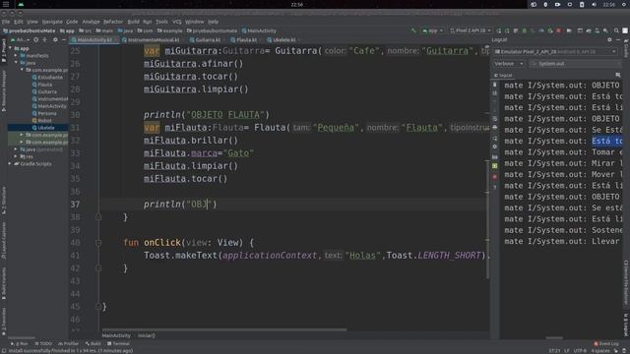Open the app run configuration dropdown
The width and height of the screenshot is (630, 354).
point(432,30)
